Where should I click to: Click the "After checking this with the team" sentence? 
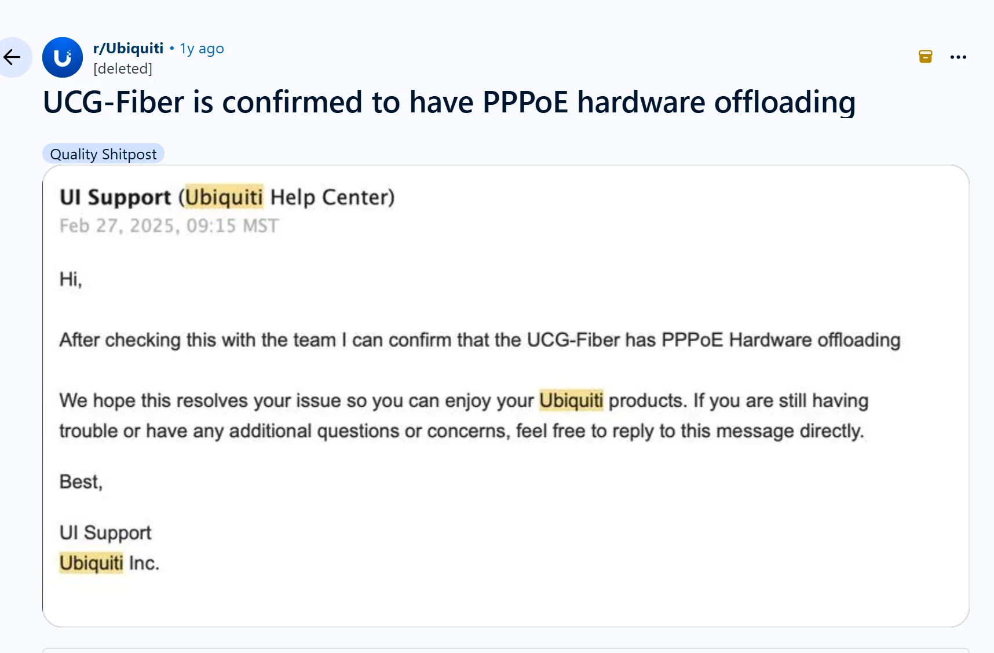point(479,340)
